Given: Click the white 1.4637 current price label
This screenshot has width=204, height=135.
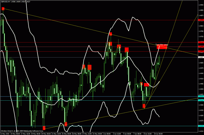Looking at the screenshot, I should pyautogui.click(x=201, y=57).
